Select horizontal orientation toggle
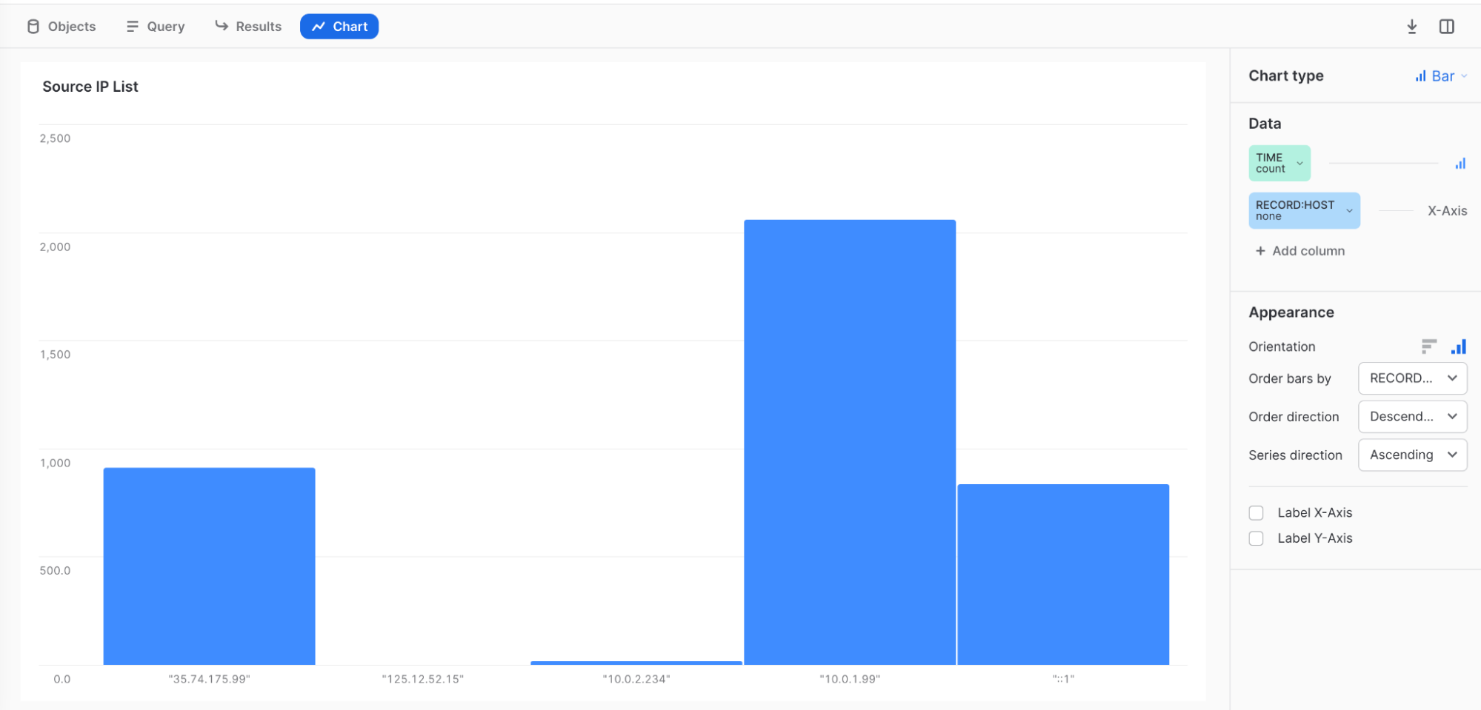1481x710 pixels. [1429, 346]
